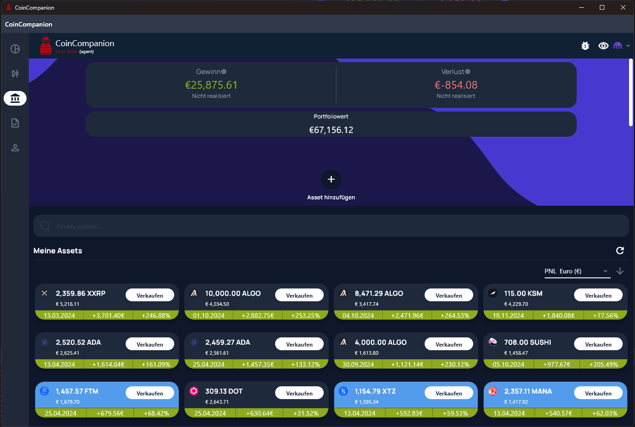Viewport: 635px width, 427px height.
Task: Open the candlestick trading view in sidebar
Action: [x=15, y=74]
